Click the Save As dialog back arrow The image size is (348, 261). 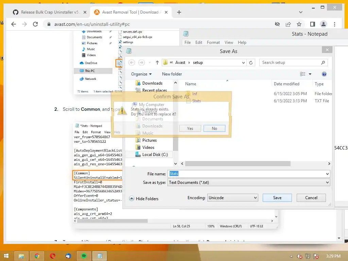(132, 63)
